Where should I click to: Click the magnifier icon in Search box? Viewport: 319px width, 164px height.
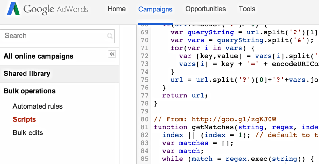(x=110, y=36)
